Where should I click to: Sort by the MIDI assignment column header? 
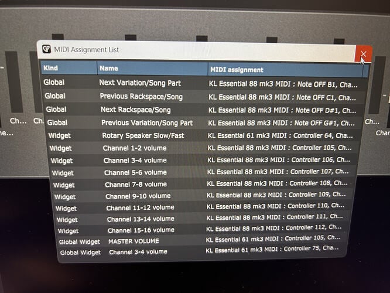coord(285,70)
